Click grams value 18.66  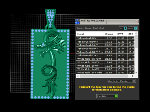point(108,62)
